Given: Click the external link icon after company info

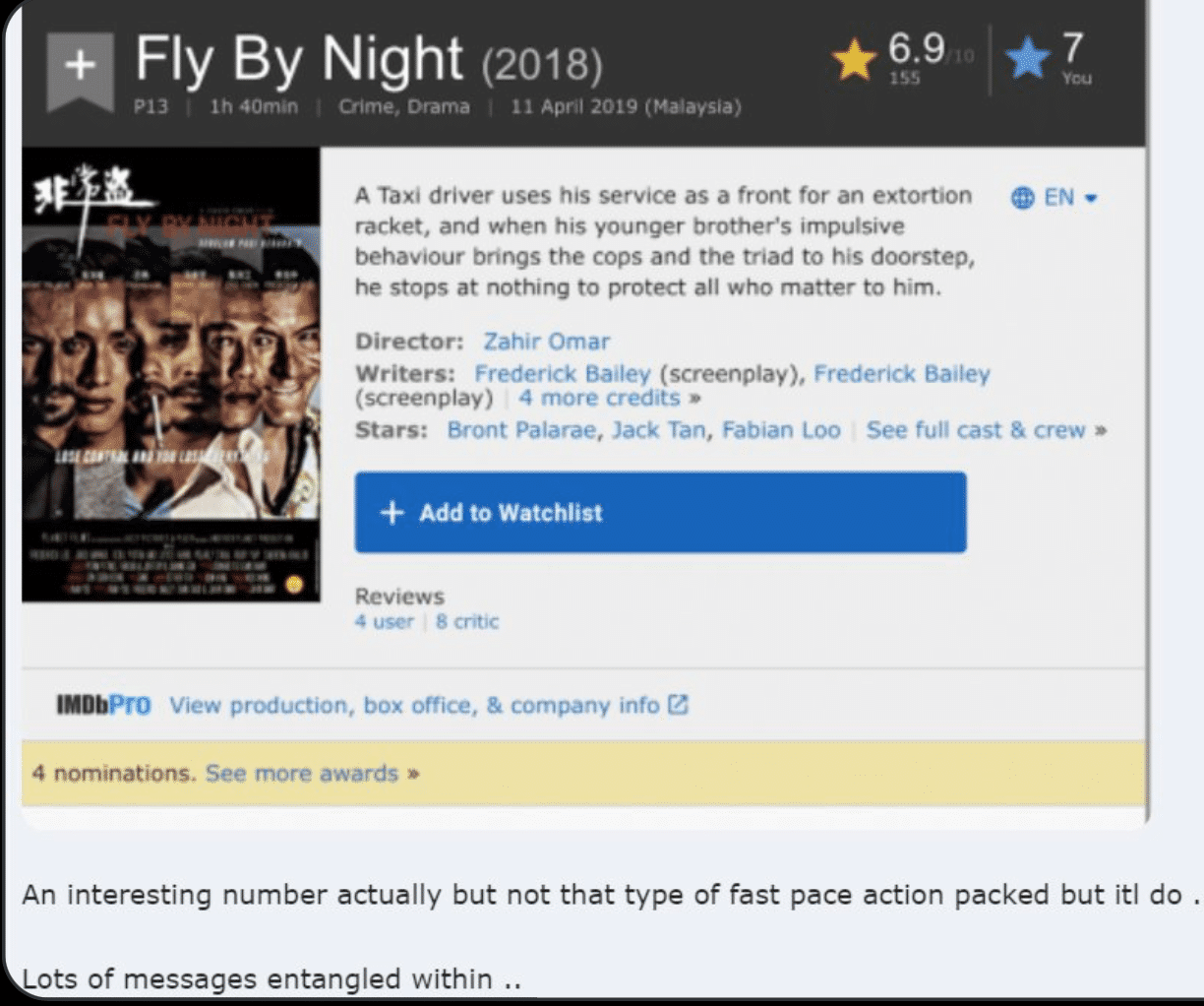Looking at the screenshot, I should [x=678, y=705].
